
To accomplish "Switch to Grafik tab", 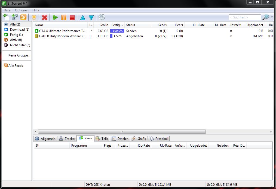I will click(x=139, y=138).
